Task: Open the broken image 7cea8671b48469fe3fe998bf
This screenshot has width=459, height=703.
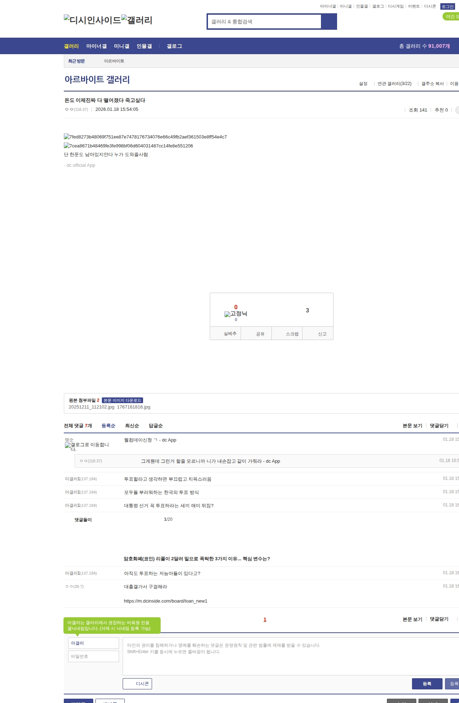Action: coord(128,146)
